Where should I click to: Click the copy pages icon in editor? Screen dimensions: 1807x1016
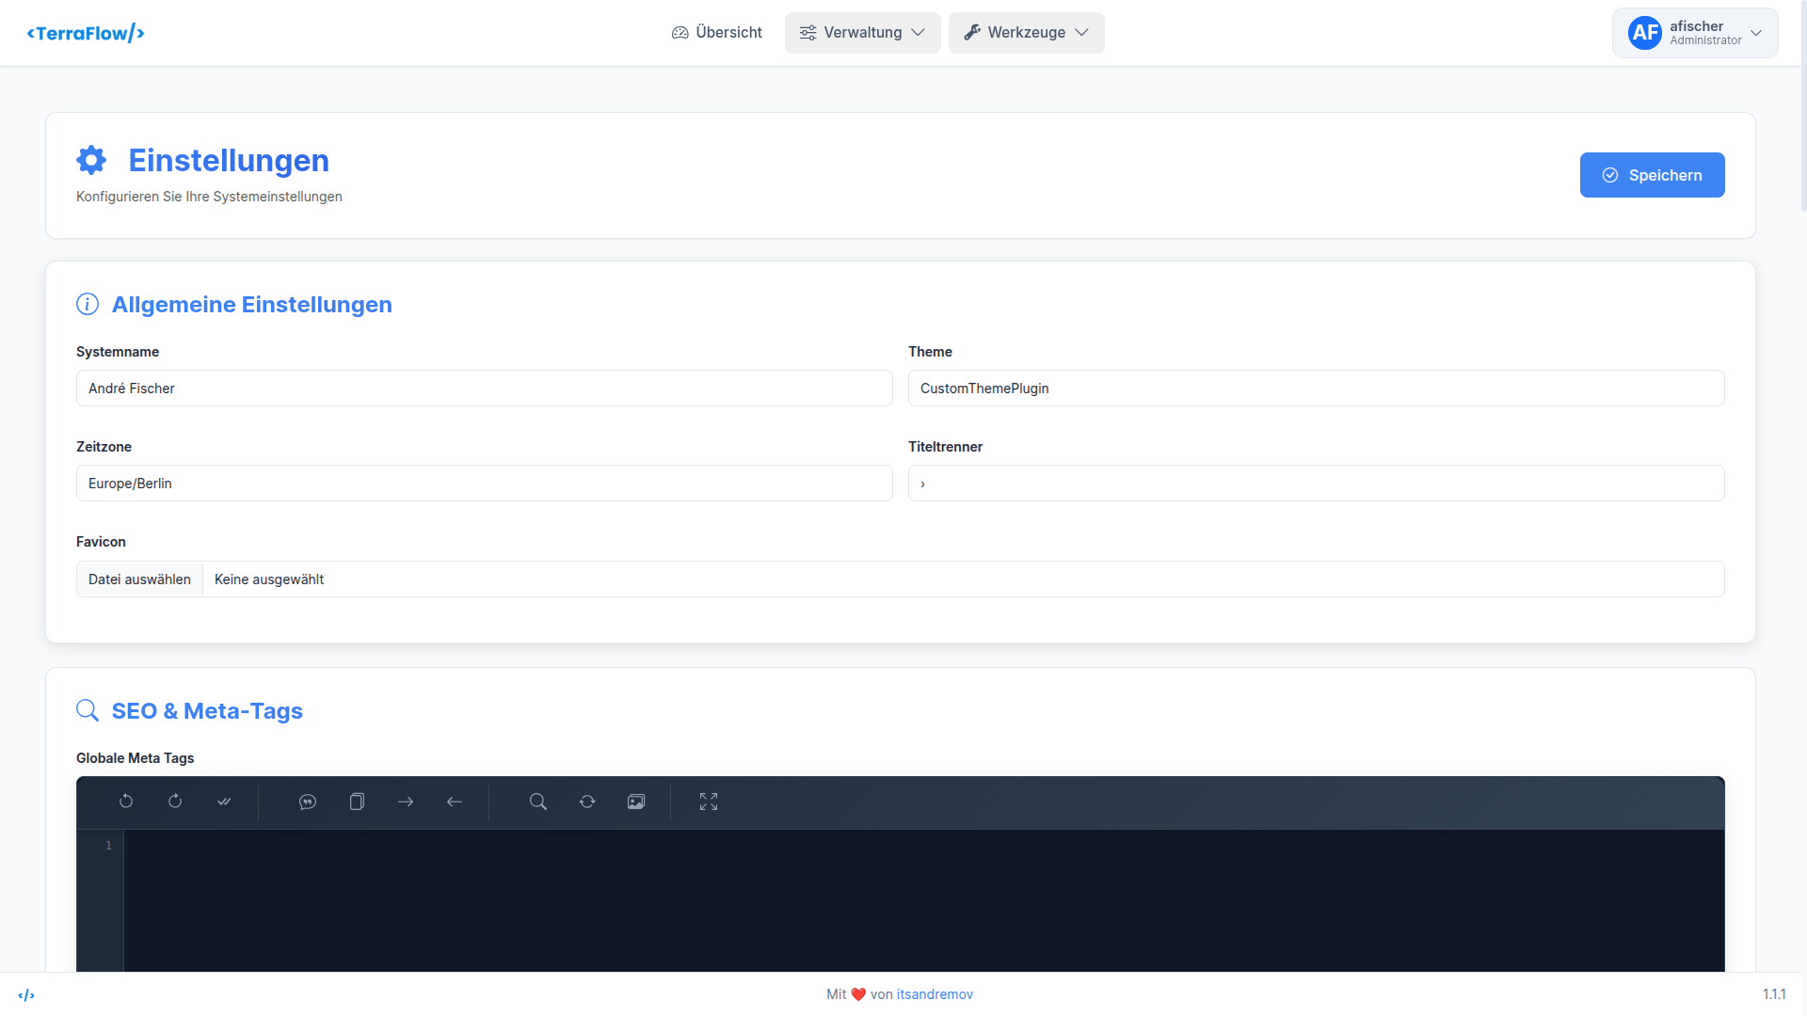coord(357,802)
